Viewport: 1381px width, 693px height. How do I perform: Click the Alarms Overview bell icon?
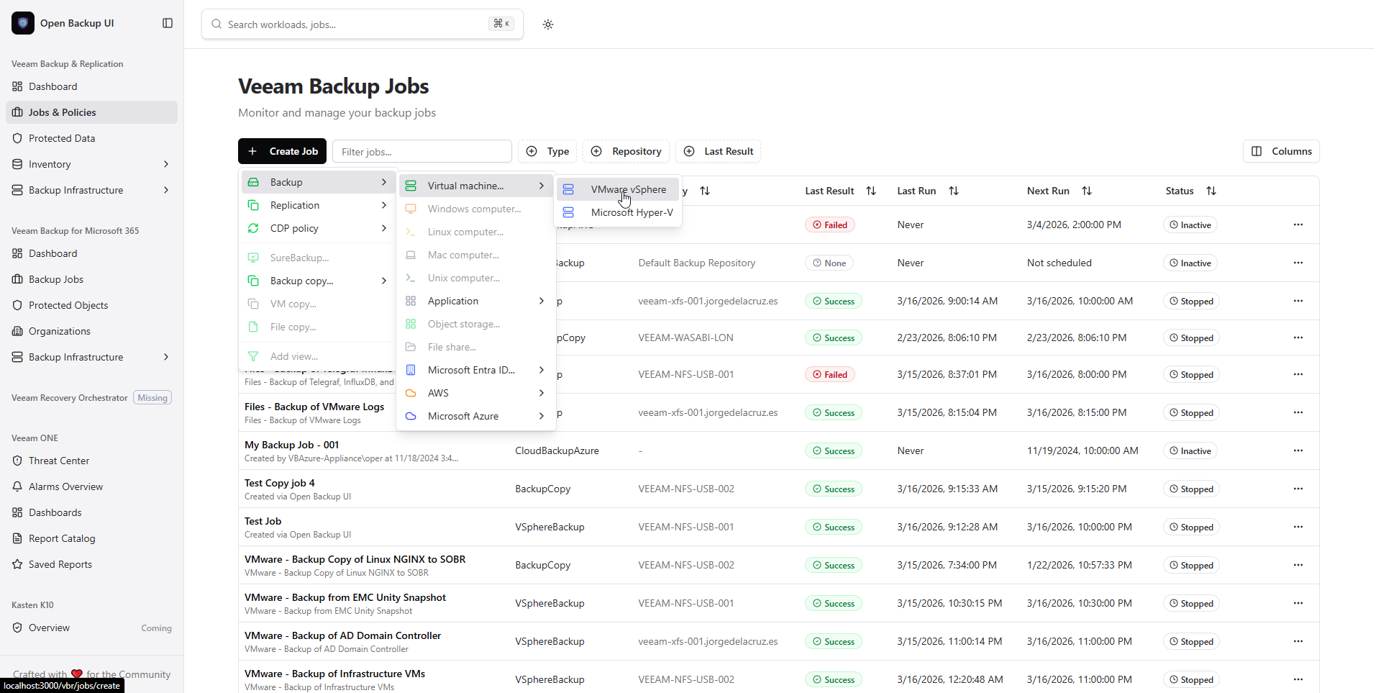17,486
